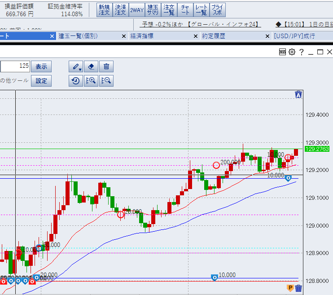Export chart data with CSV icon
333x295 pixels.
283,52
